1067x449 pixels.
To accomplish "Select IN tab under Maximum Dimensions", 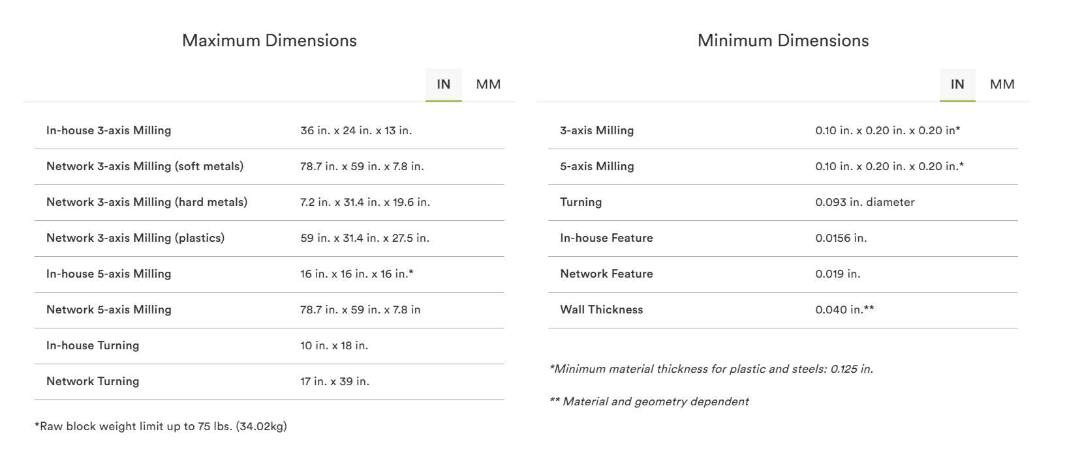I will coord(444,85).
